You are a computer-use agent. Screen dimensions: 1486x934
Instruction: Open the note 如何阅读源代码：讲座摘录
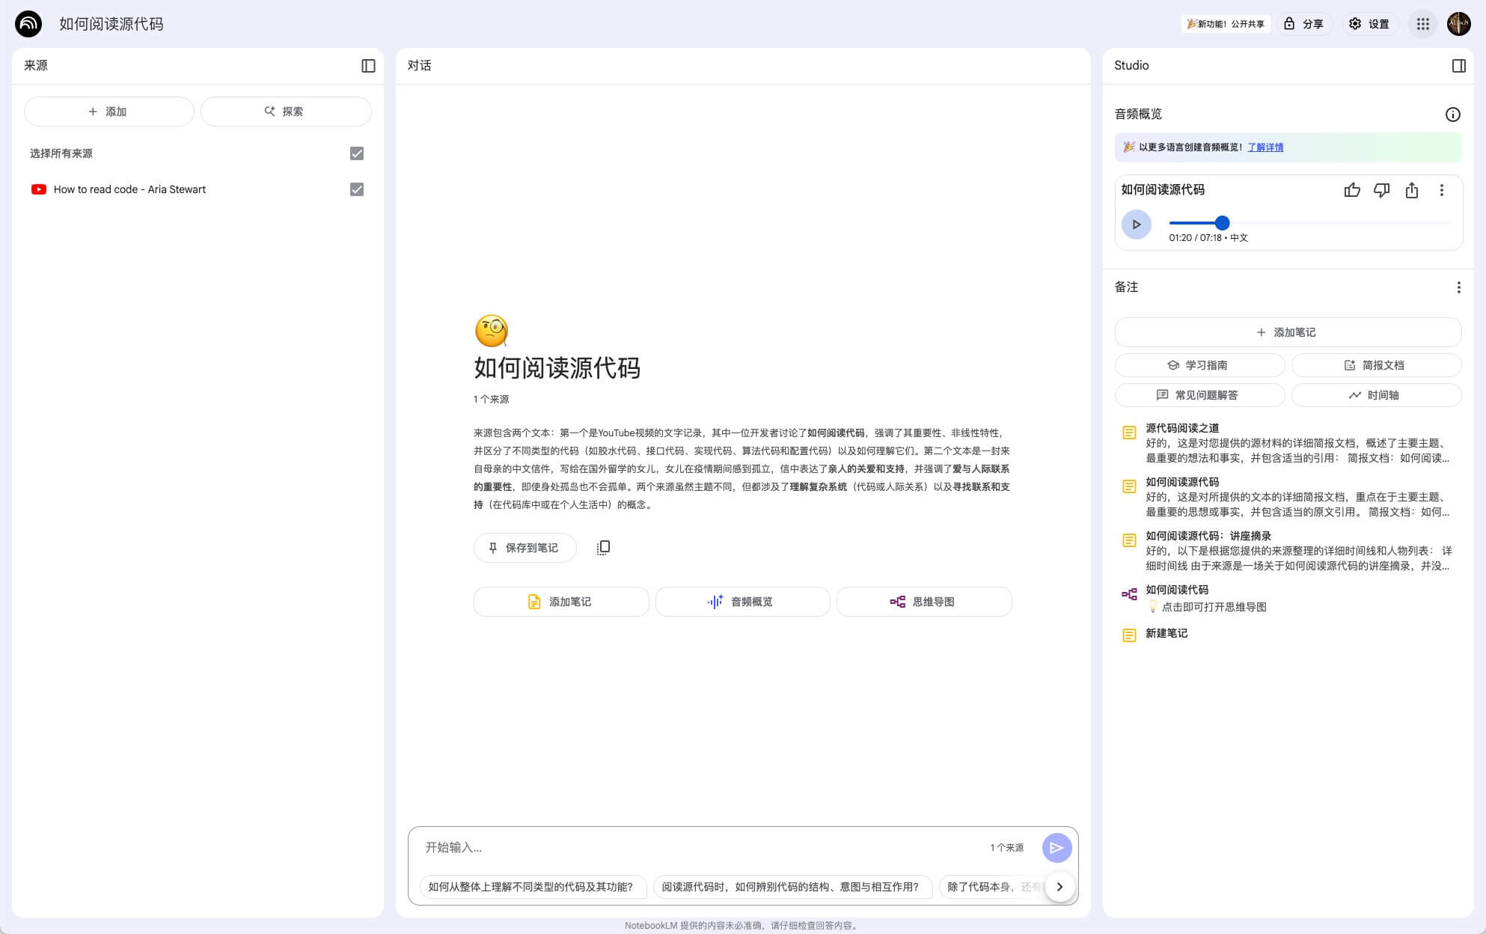click(1287, 551)
